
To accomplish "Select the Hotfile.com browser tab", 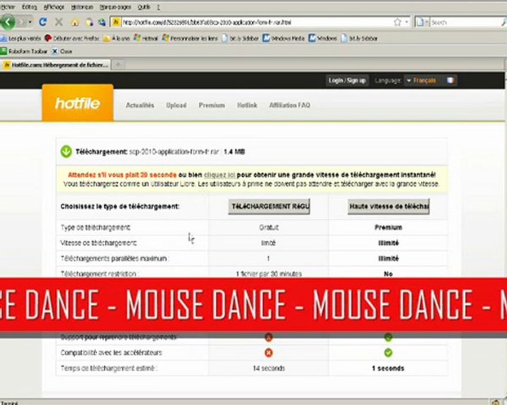I will coord(56,65).
